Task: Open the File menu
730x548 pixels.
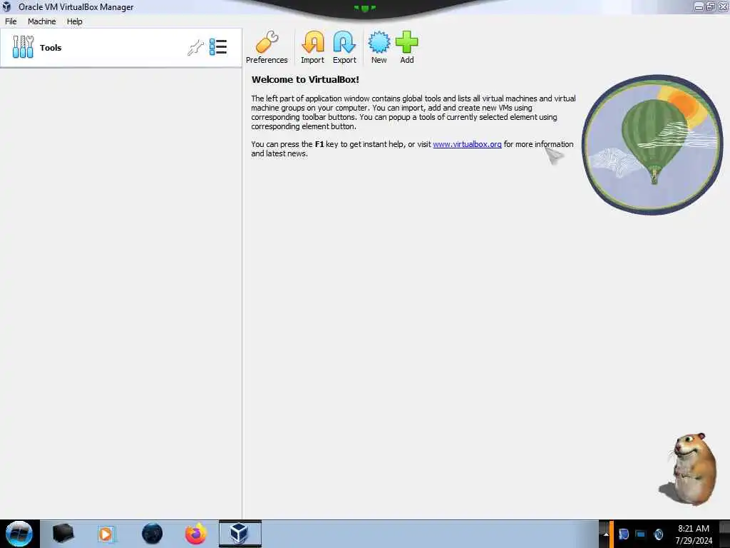Action: coord(11,21)
